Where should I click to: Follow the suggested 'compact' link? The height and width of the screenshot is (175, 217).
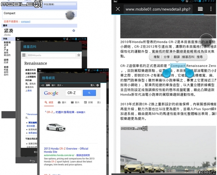coord(26,22)
